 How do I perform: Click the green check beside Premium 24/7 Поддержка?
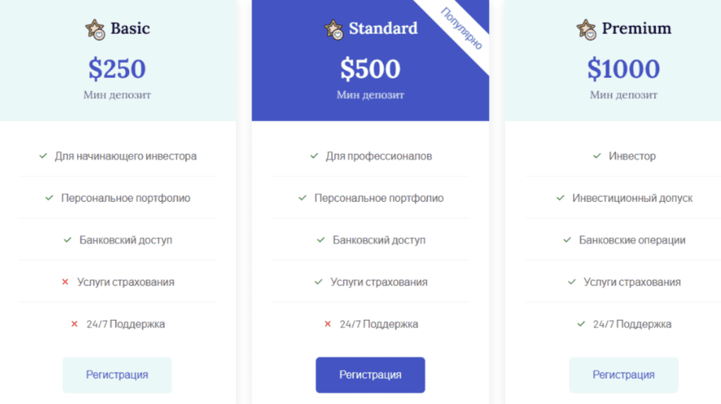pos(581,324)
